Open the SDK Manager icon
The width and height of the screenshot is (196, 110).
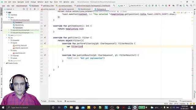[x=187, y=5]
